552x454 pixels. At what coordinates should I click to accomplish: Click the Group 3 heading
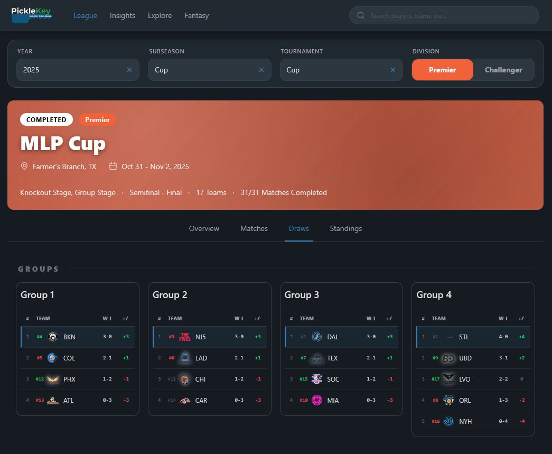pyautogui.click(x=302, y=295)
